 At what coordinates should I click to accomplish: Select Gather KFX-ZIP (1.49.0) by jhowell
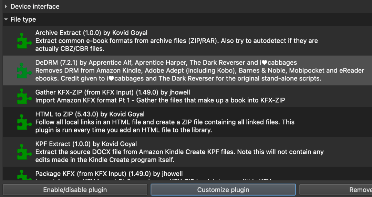113,92
